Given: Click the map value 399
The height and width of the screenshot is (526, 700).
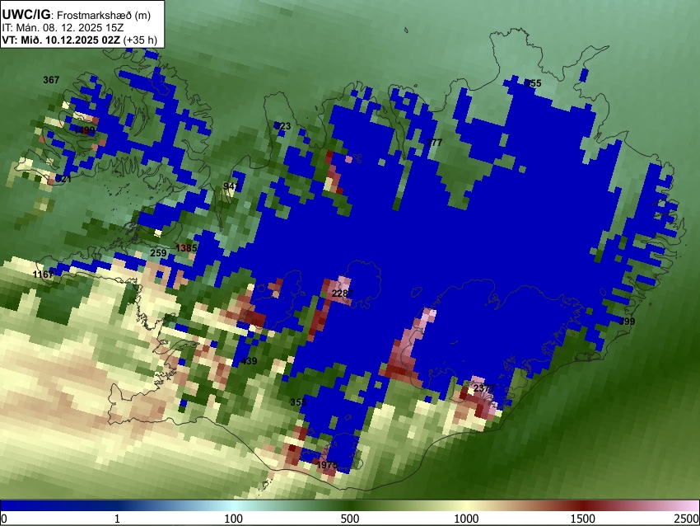Looking at the screenshot, I should pos(627,322).
